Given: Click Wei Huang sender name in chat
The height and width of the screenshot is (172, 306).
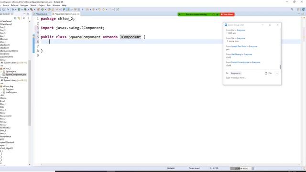Looking at the screenshot, I should click(236, 54).
